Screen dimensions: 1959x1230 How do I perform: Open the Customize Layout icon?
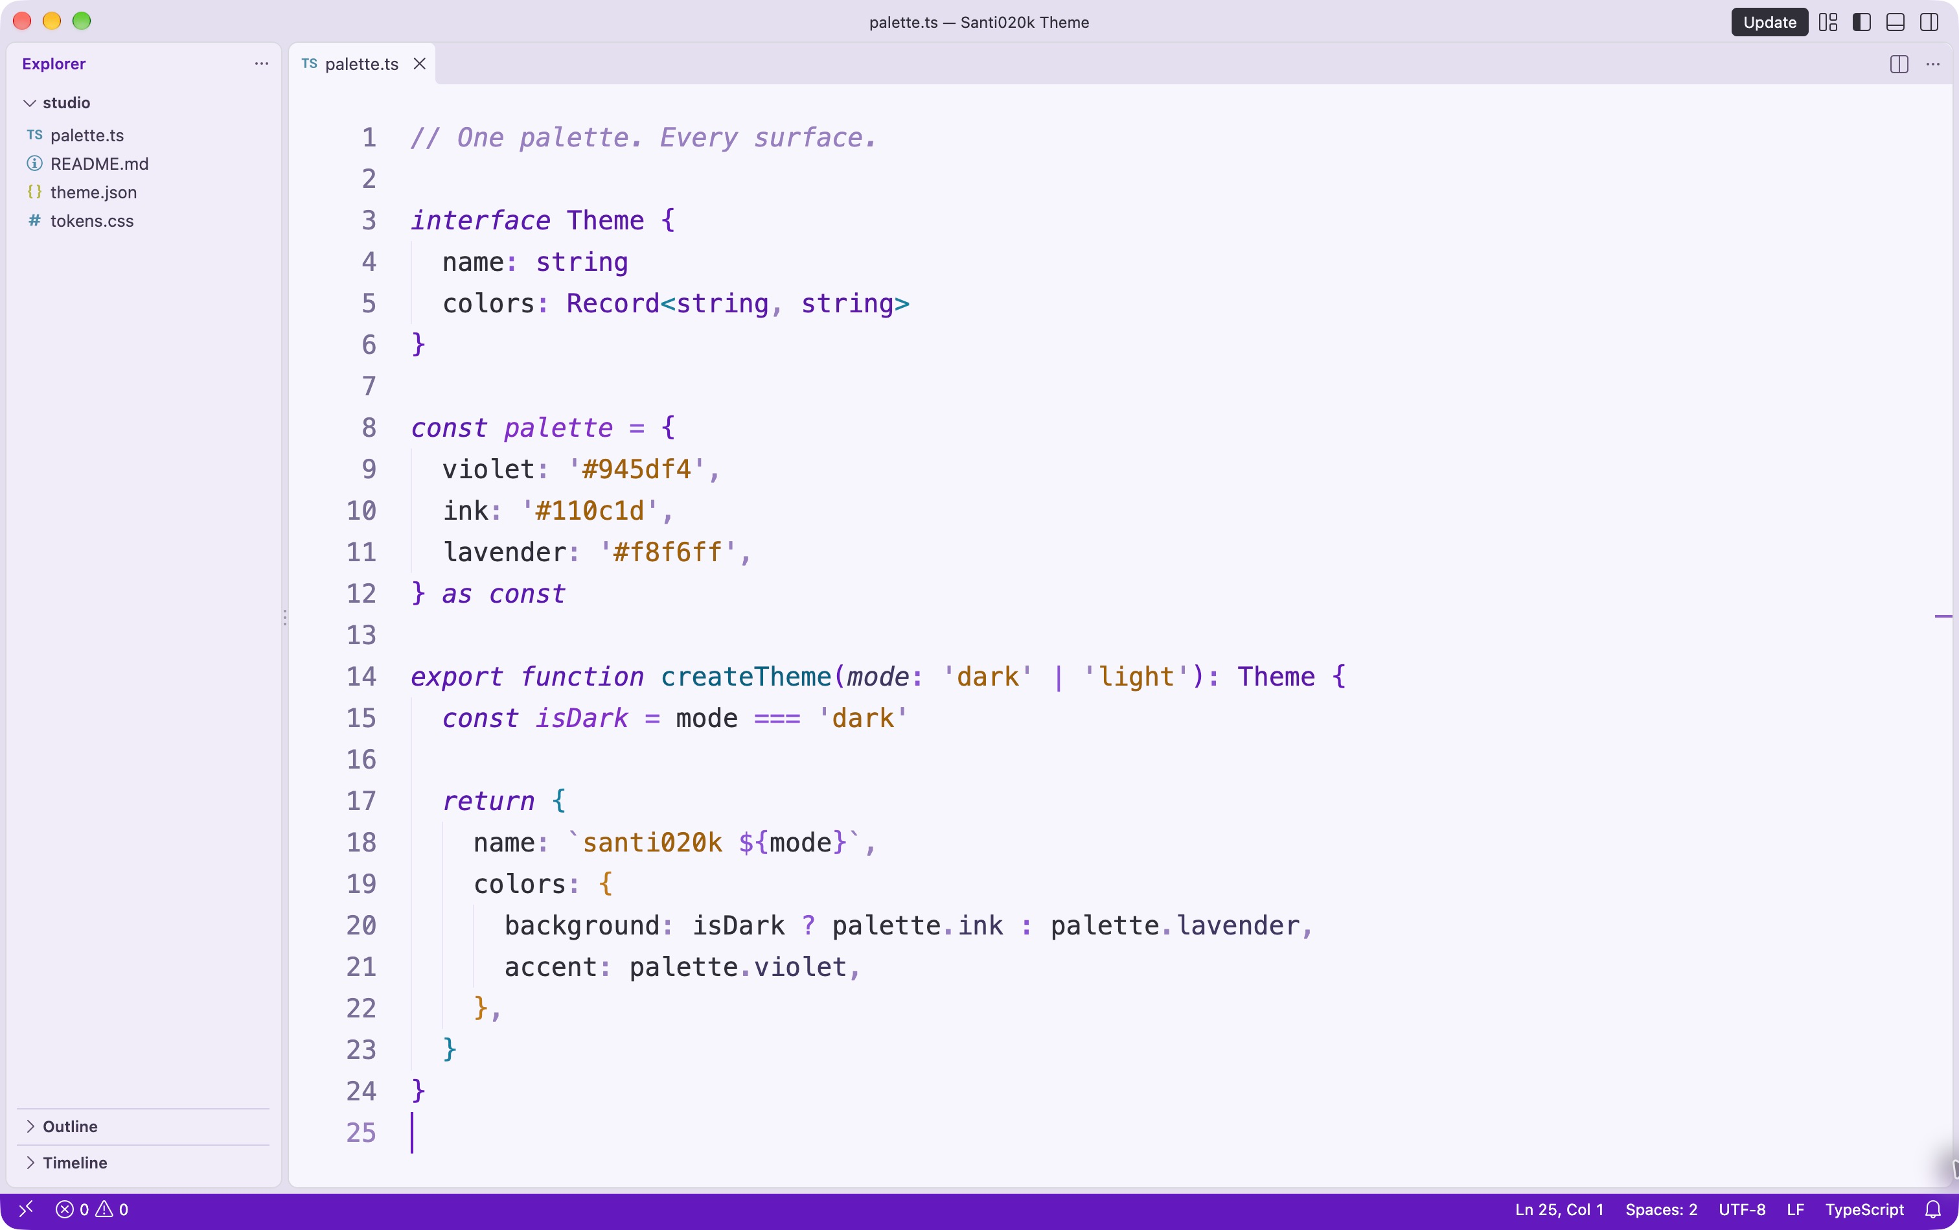point(1828,22)
